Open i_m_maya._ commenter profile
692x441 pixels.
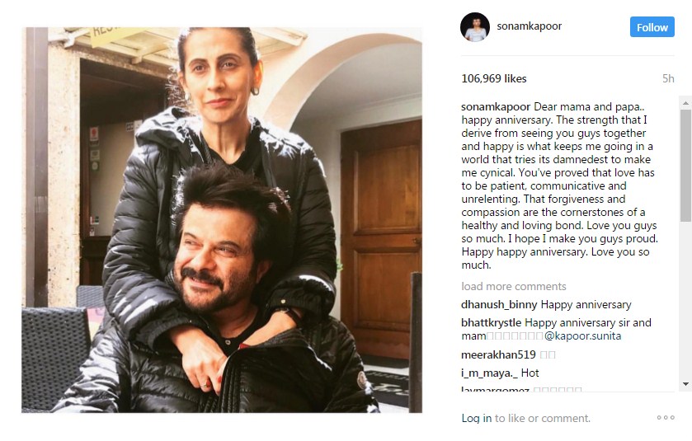pos(489,373)
